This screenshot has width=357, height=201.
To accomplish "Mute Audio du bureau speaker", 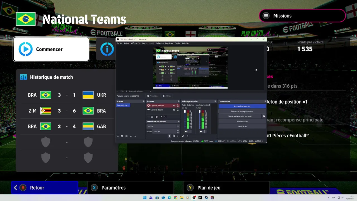I will [x=186, y=131].
